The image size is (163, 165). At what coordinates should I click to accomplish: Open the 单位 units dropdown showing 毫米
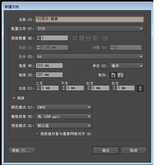[126, 66]
